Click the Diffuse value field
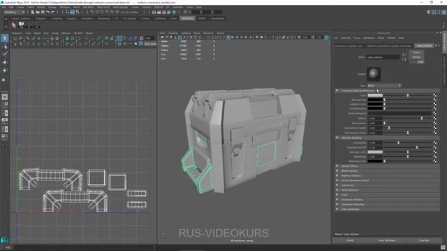The width and height of the screenshot is (447, 251). pyautogui.click(x=375, y=118)
